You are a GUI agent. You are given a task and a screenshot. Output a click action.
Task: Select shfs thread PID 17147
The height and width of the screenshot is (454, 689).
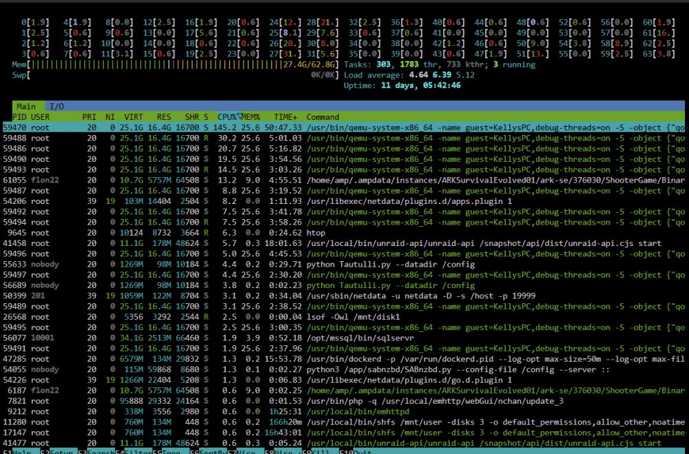coord(344,433)
